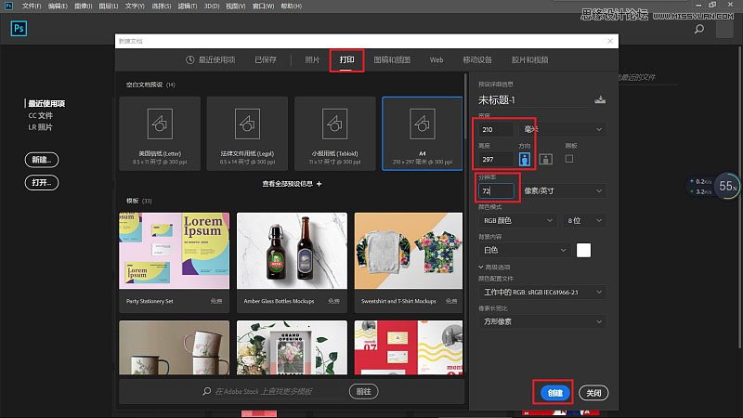Toggle the 画板 artboard checkbox

tap(569, 159)
